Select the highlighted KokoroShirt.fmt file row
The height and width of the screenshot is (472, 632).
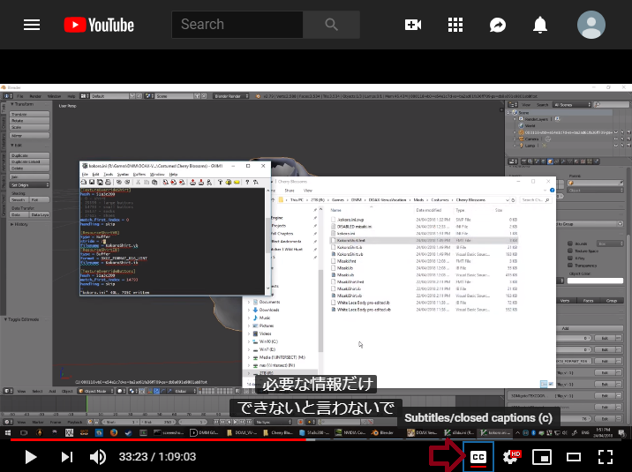pyautogui.click(x=423, y=241)
